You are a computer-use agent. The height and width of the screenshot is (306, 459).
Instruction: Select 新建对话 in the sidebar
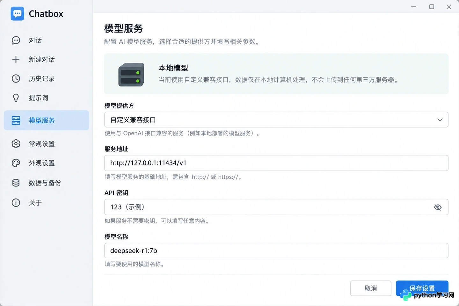pos(47,59)
